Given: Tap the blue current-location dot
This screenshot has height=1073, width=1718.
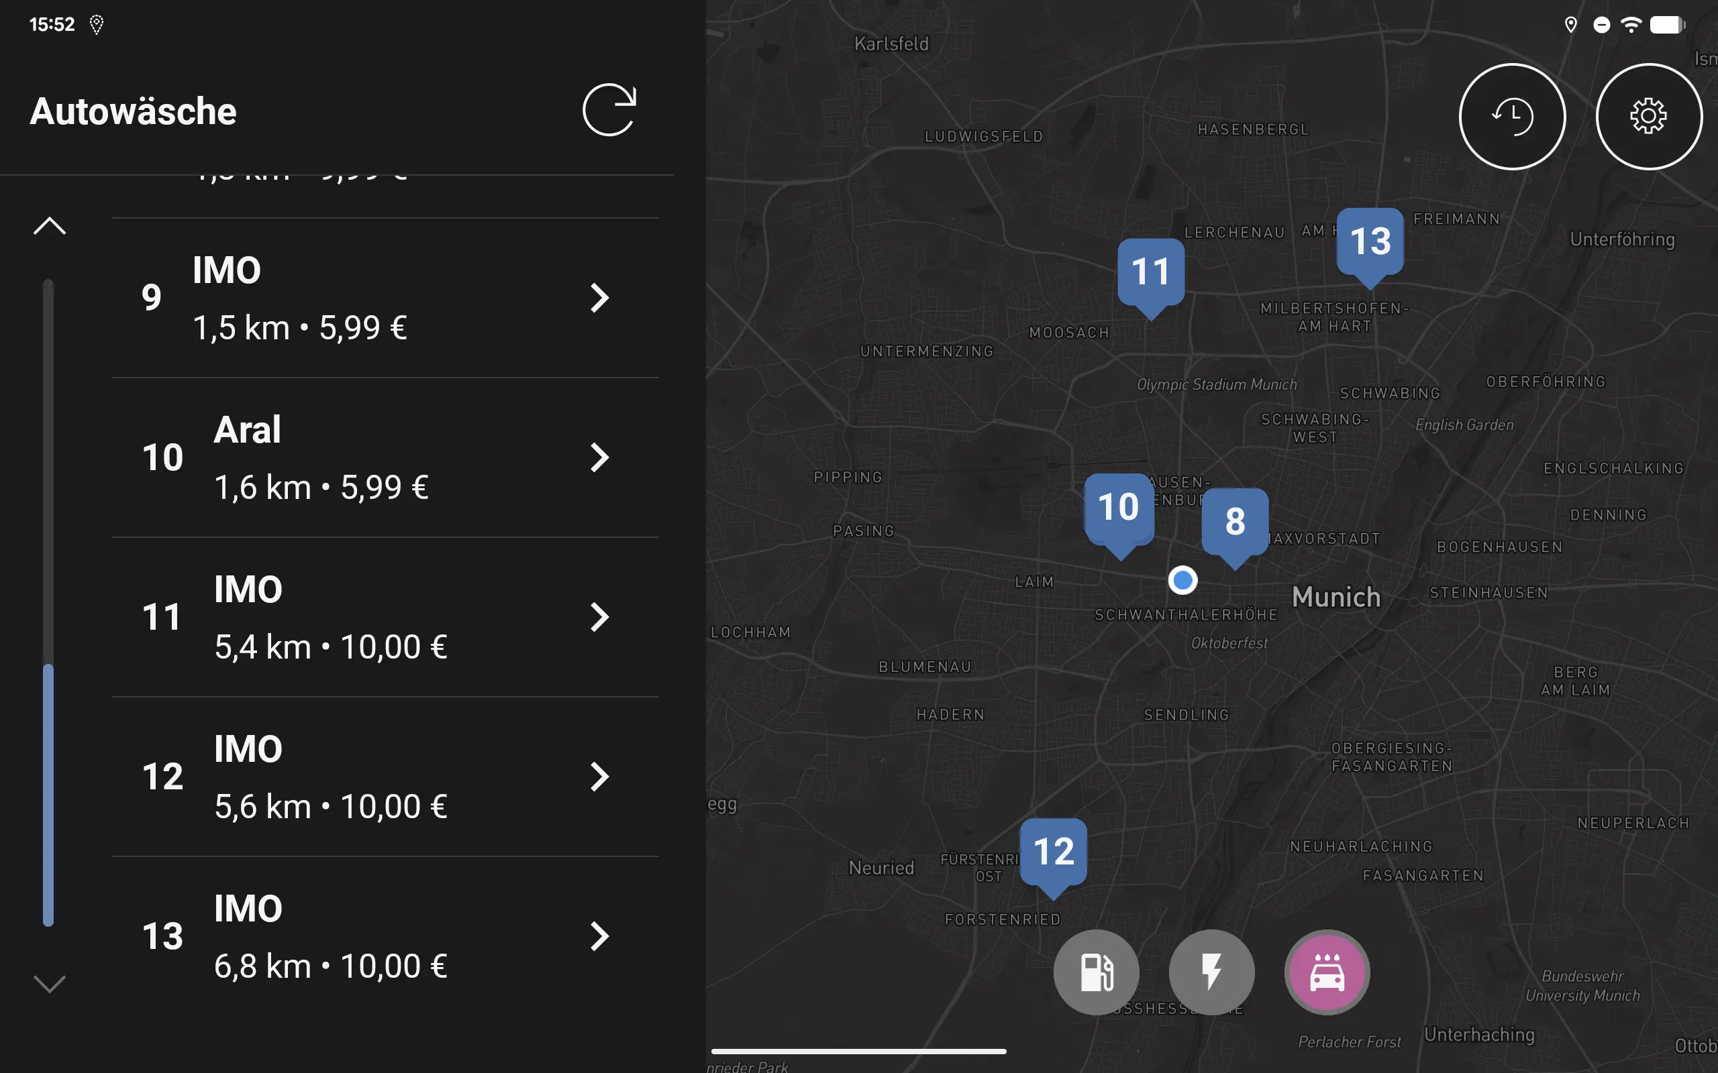Looking at the screenshot, I should click(1182, 581).
